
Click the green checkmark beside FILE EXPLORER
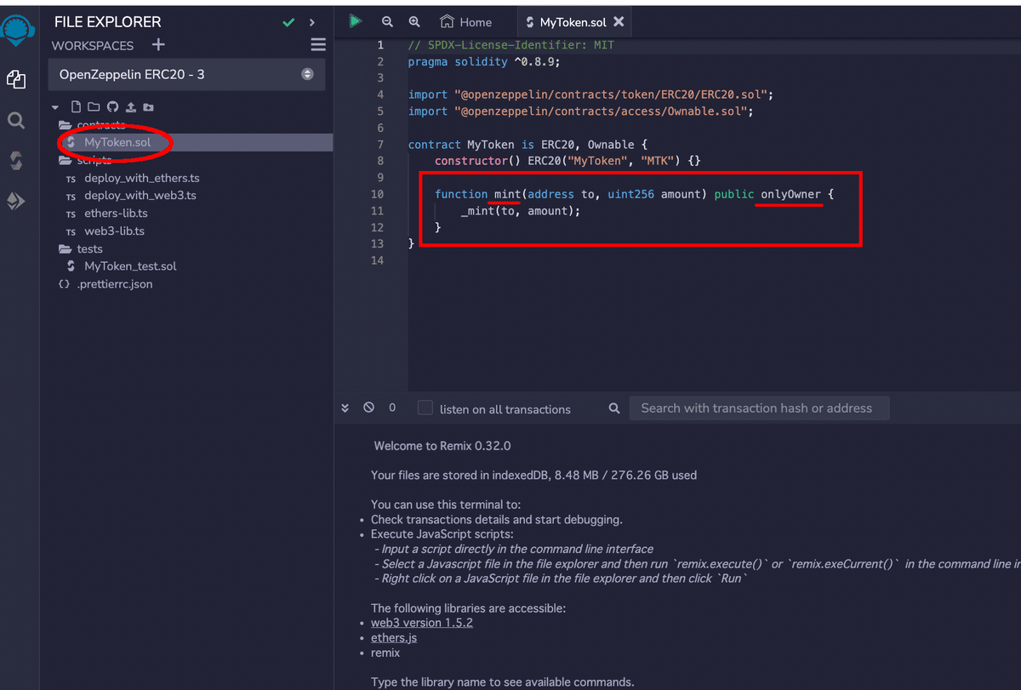click(x=288, y=23)
